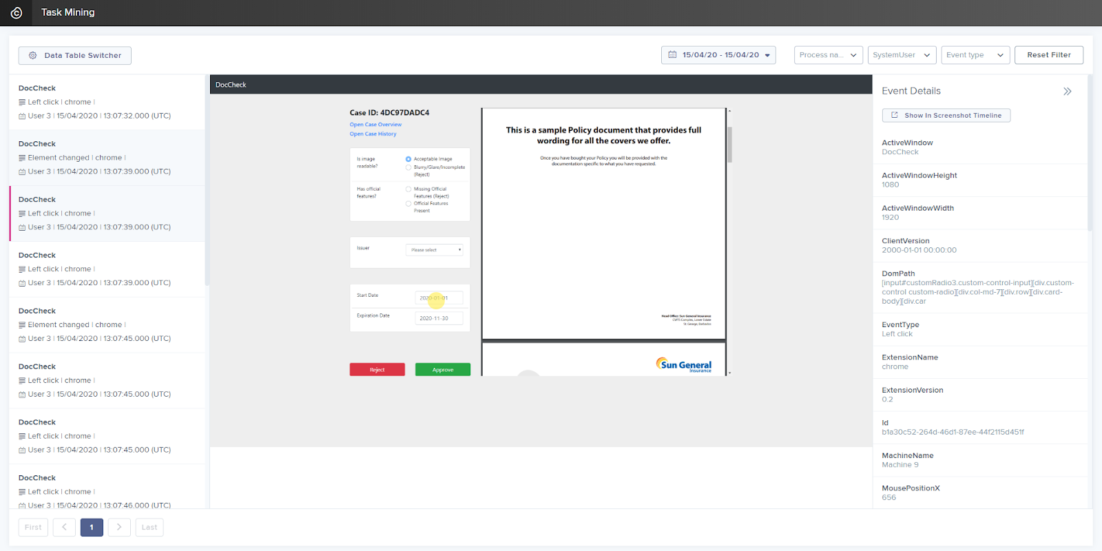Open the 15/04/20 date range dropdown
The image size is (1102, 551).
click(x=718, y=55)
